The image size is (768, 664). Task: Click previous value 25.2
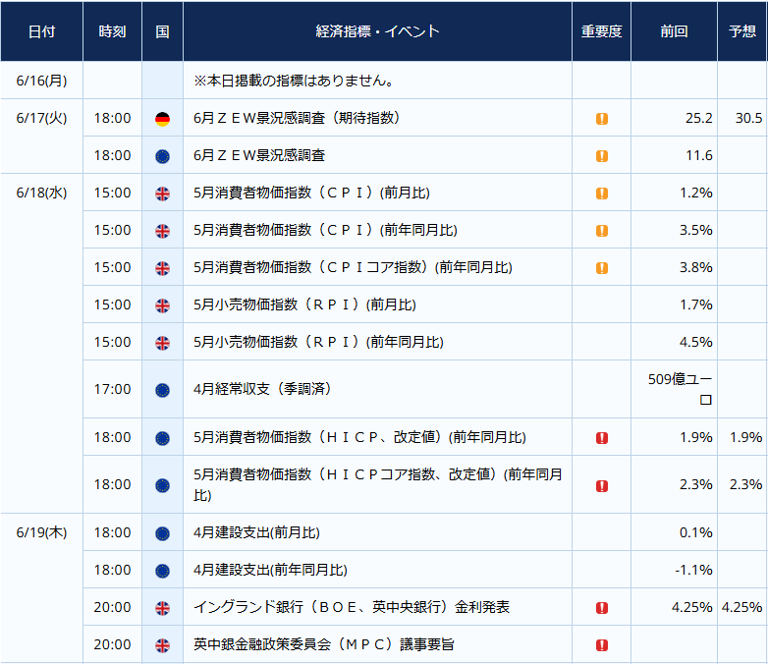click(x=699, y=118)
